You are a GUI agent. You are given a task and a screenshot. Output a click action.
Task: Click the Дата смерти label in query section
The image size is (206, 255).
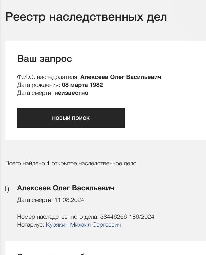point(35,93)
